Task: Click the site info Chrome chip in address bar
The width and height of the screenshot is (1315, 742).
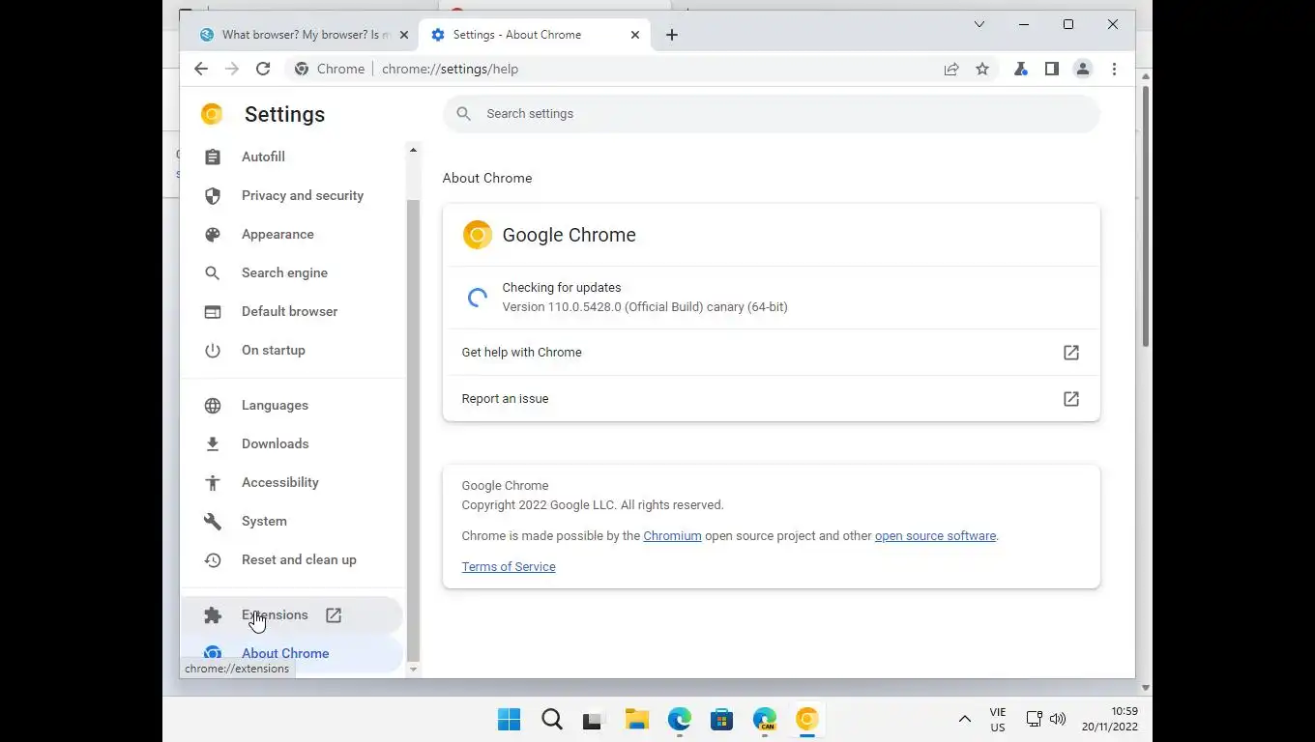Action: pyautogui.click(x=330, y=69)
